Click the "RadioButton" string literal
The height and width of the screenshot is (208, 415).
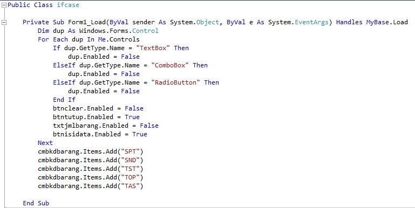tap(175, 82)
